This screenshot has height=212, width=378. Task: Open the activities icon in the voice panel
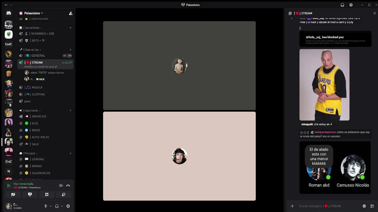(x=47, y=194)
